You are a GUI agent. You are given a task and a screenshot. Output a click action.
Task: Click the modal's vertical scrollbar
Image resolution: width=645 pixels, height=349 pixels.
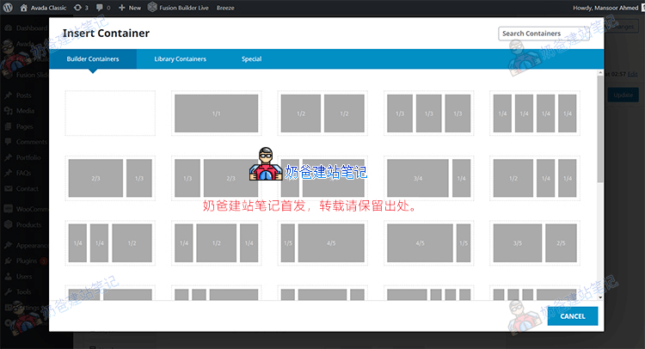(599, 129)
